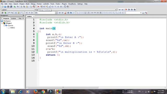The image size is (167, 94).
Task: Click the Undo toolbar icon
Action: point(15,7)
